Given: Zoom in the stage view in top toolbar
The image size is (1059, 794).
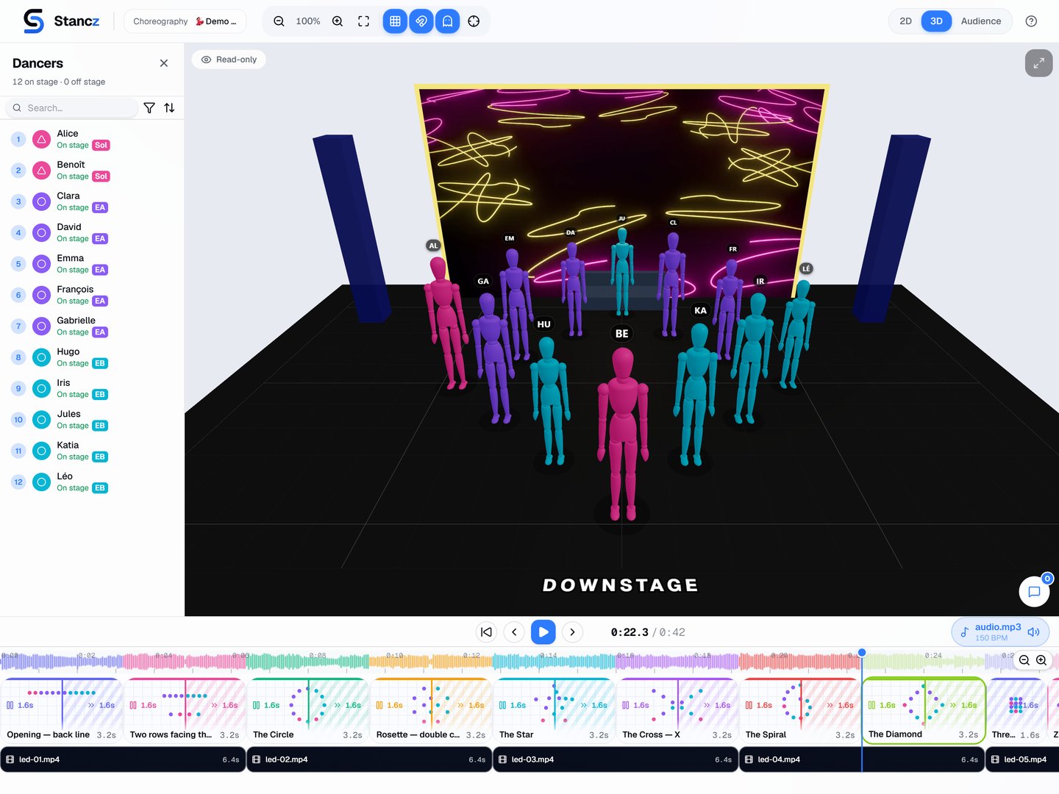Looking at the screenshot, I should [338, 21].
